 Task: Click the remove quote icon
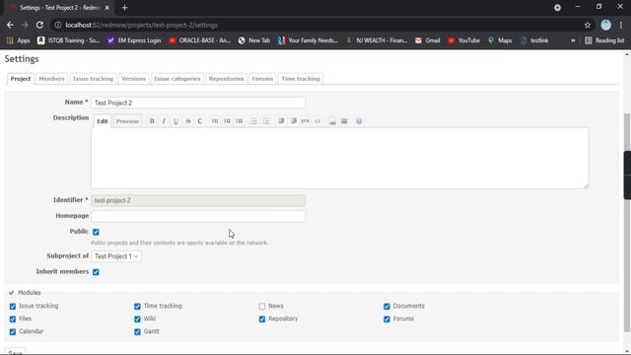click(294, 121)
